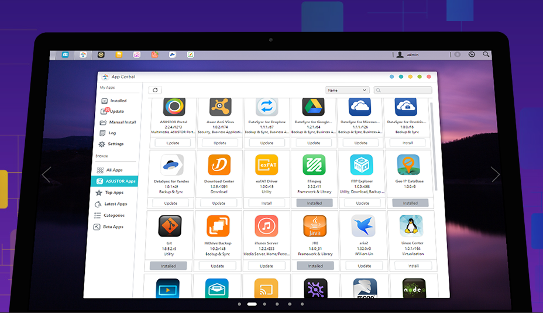Open the FFmpeg app icon
543x313 pixels.
pyautogui.click(x=314, y=165)
